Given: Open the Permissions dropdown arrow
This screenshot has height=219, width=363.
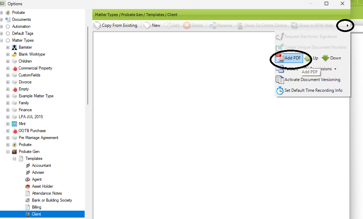Looking at the screenshot, I should [x=335, y=69].
